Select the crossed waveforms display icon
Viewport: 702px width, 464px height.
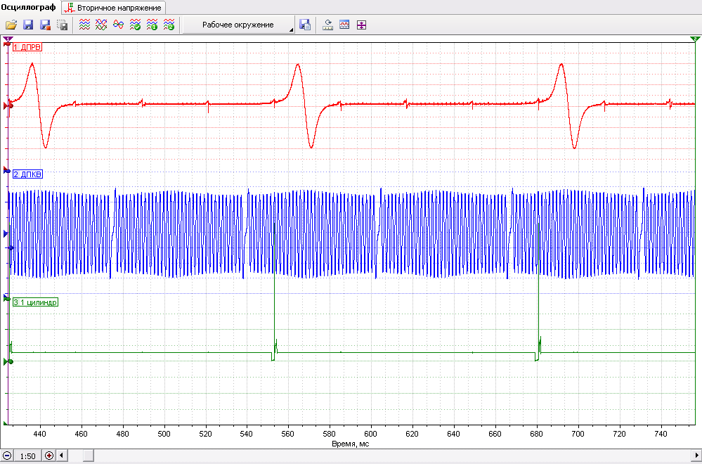point(101,25)
